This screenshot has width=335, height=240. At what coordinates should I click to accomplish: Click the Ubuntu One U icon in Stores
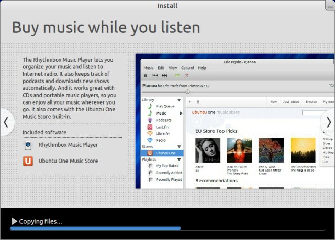coord(150,153)
